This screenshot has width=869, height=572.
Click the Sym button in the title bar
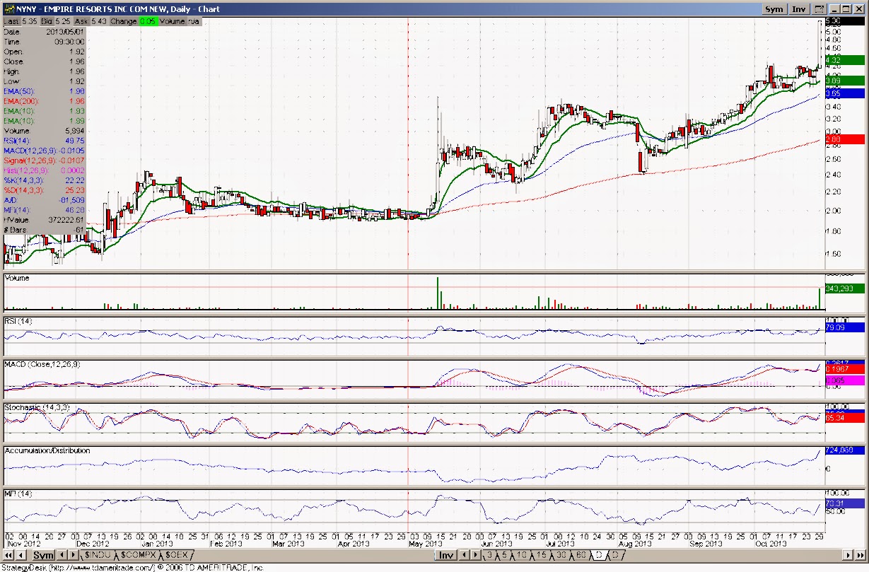pos(774,9)
